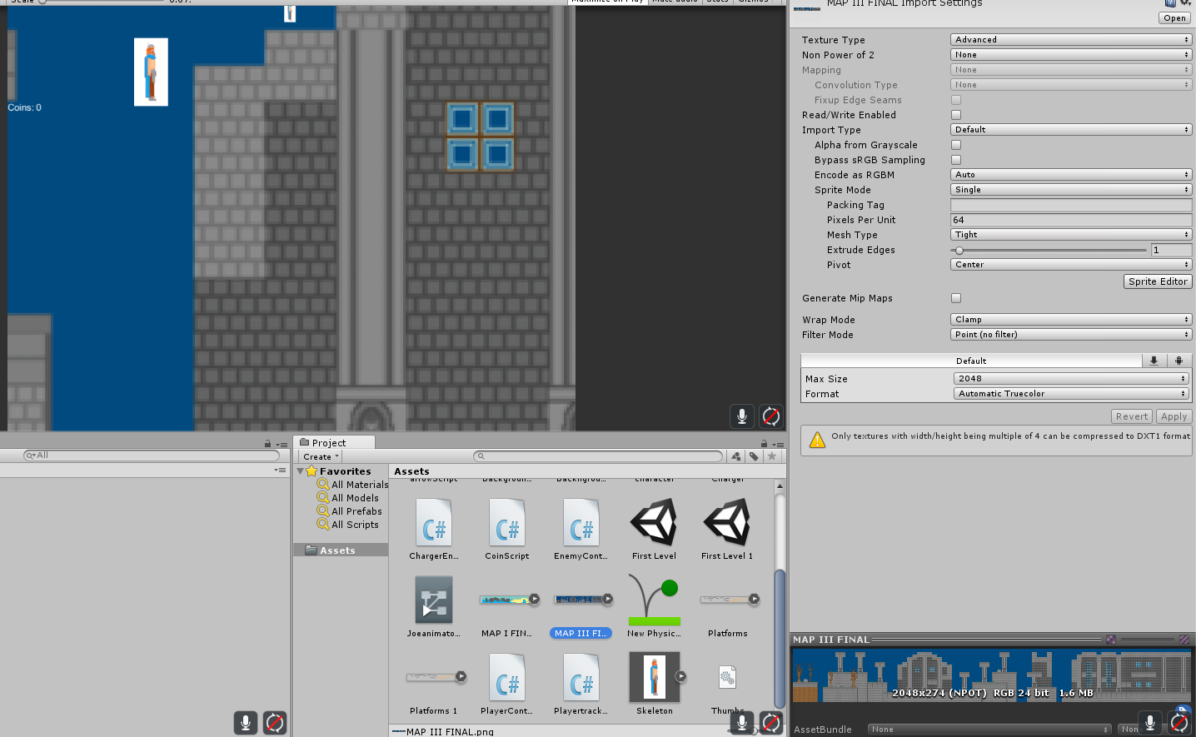This screenshot has width=1196, height=737.
Task: Click Search by Label tag icon
Action: (754, 456)
